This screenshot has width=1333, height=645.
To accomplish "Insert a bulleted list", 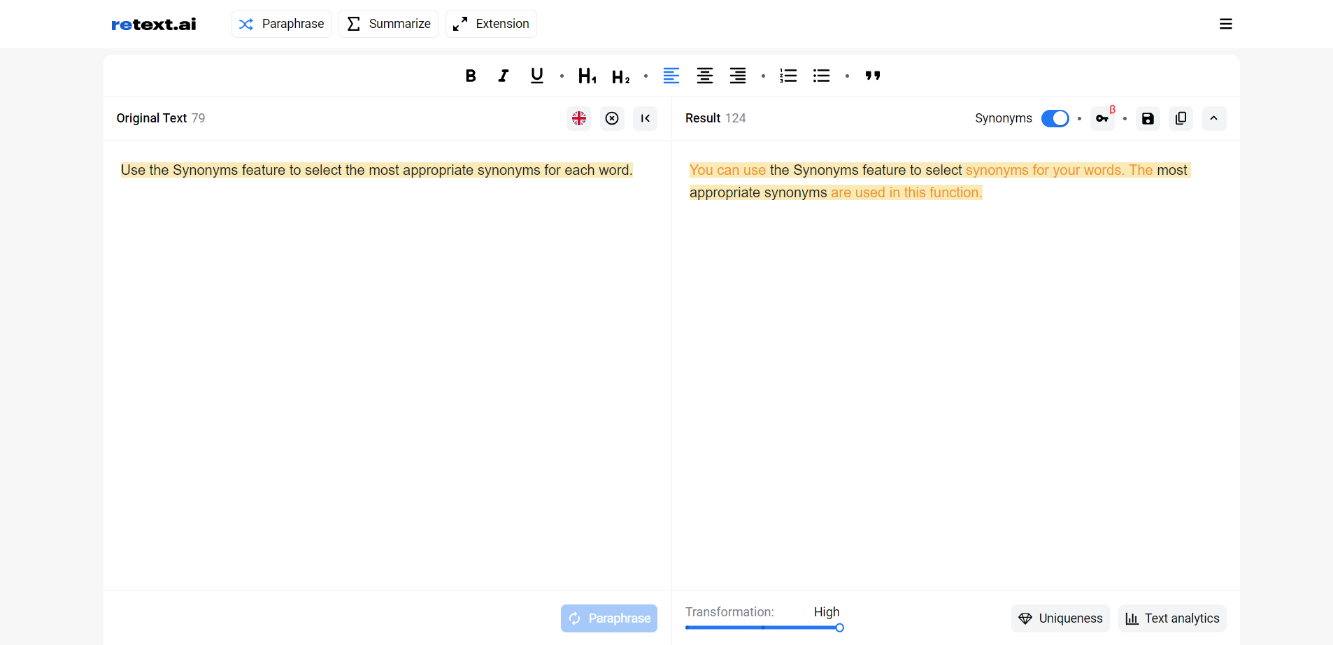I will point(821,76).
